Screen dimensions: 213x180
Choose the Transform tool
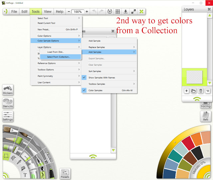point(13,158)
